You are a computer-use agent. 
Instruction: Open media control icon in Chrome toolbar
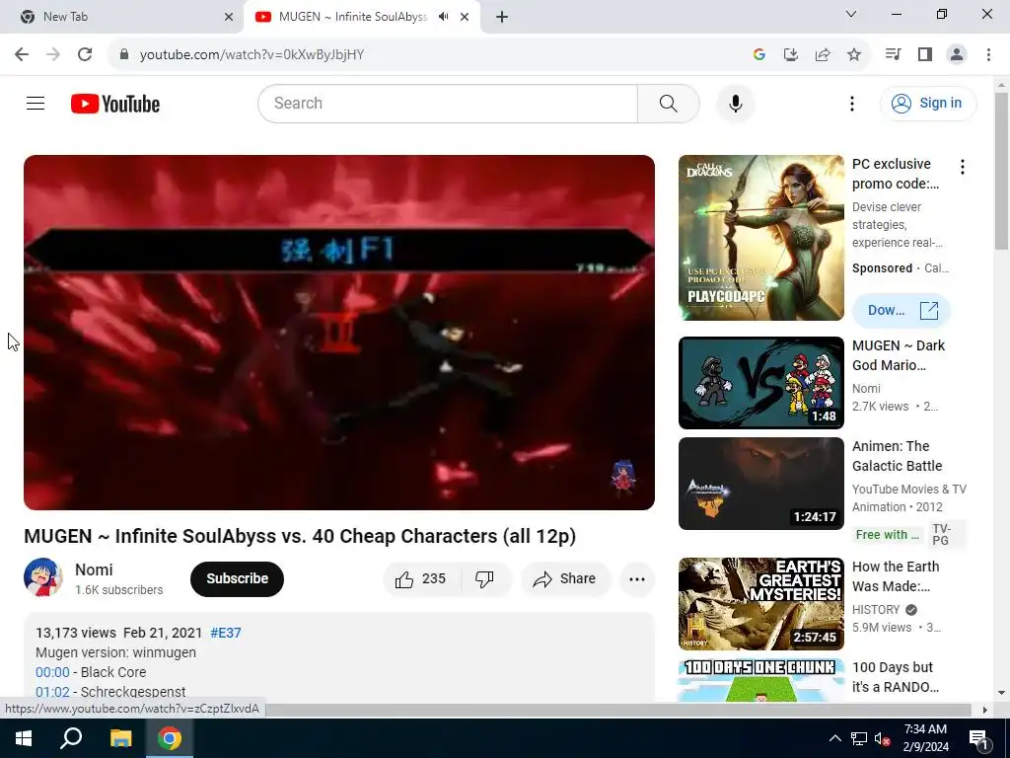[893, 54]
